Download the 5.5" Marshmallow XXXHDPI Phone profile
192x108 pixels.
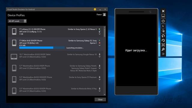(100, 77)
